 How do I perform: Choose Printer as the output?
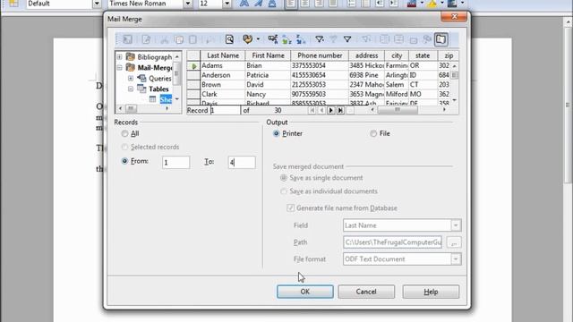coord(277,133)
